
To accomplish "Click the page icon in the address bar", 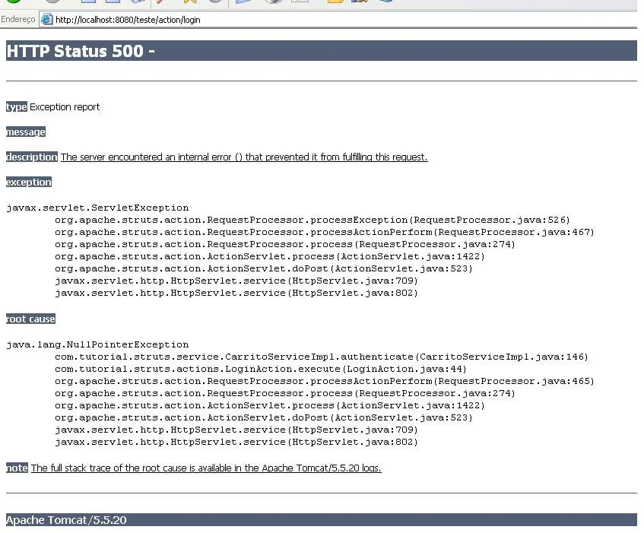I will tap(47, 19).
